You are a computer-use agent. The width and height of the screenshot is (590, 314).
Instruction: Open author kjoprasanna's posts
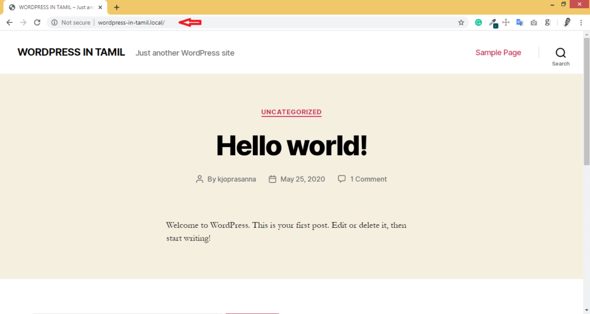pos(237,179)
